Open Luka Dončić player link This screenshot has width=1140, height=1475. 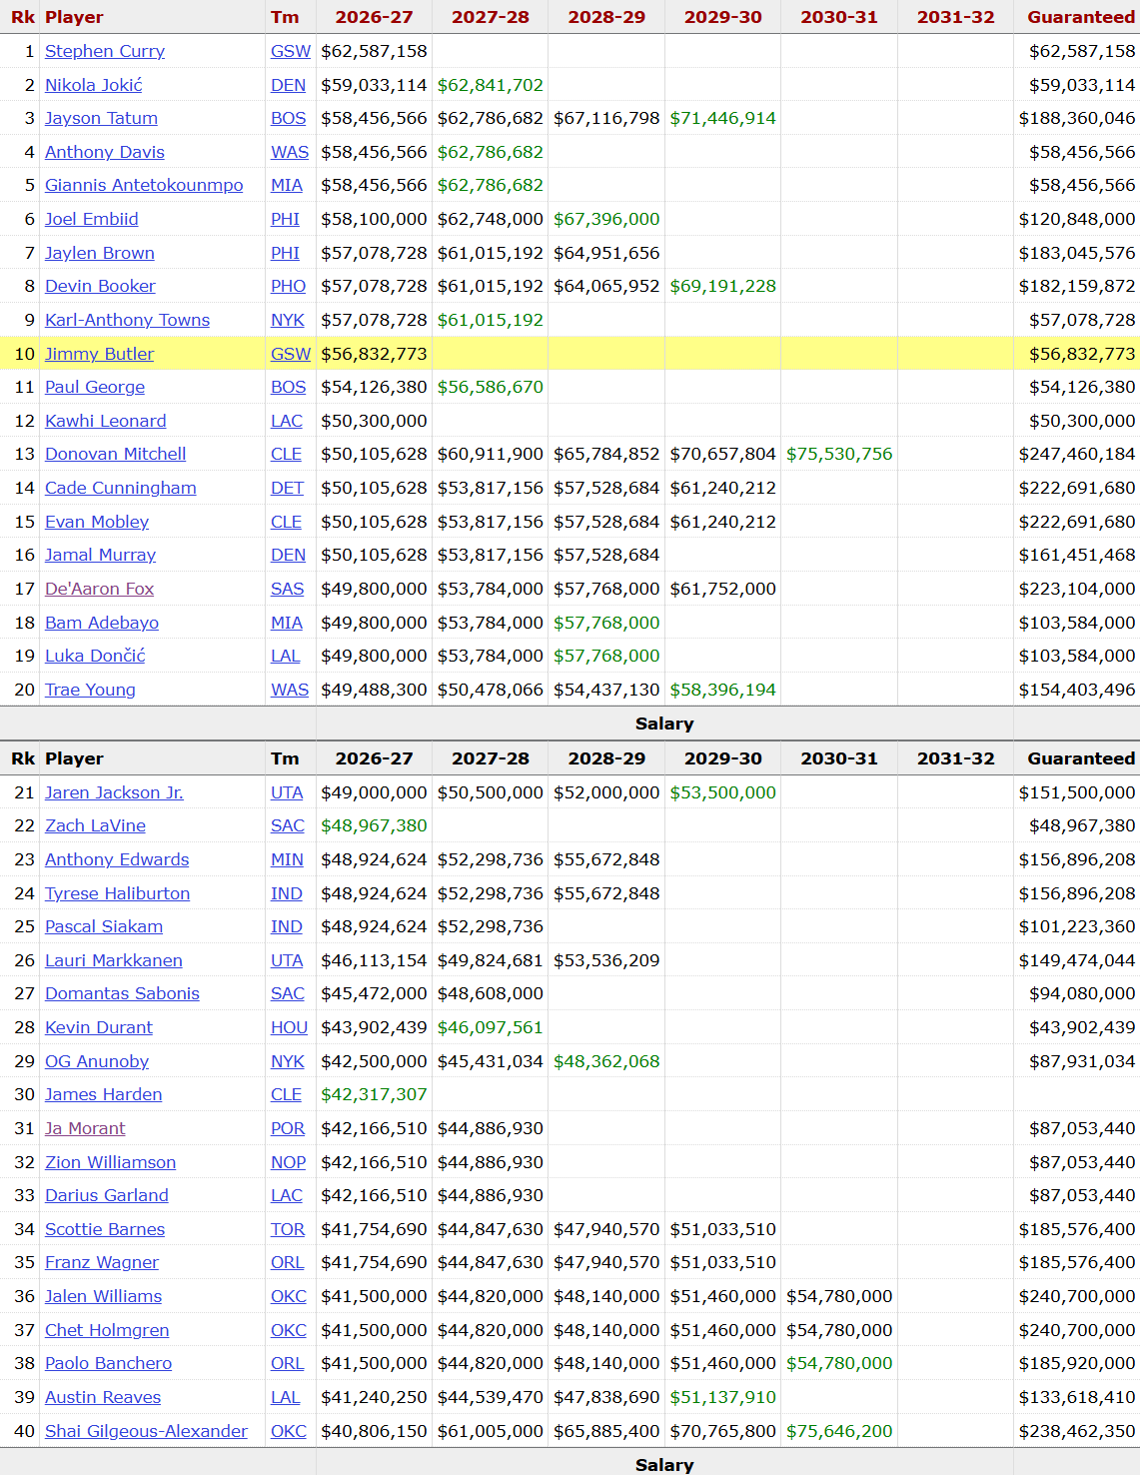click(95, 656)
